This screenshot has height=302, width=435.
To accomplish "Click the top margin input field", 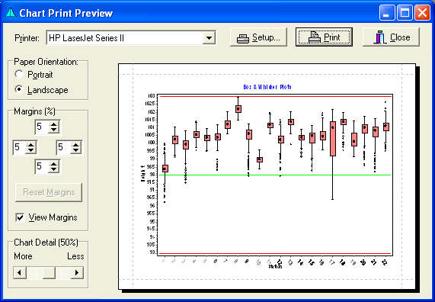I will tap(42, 127).
